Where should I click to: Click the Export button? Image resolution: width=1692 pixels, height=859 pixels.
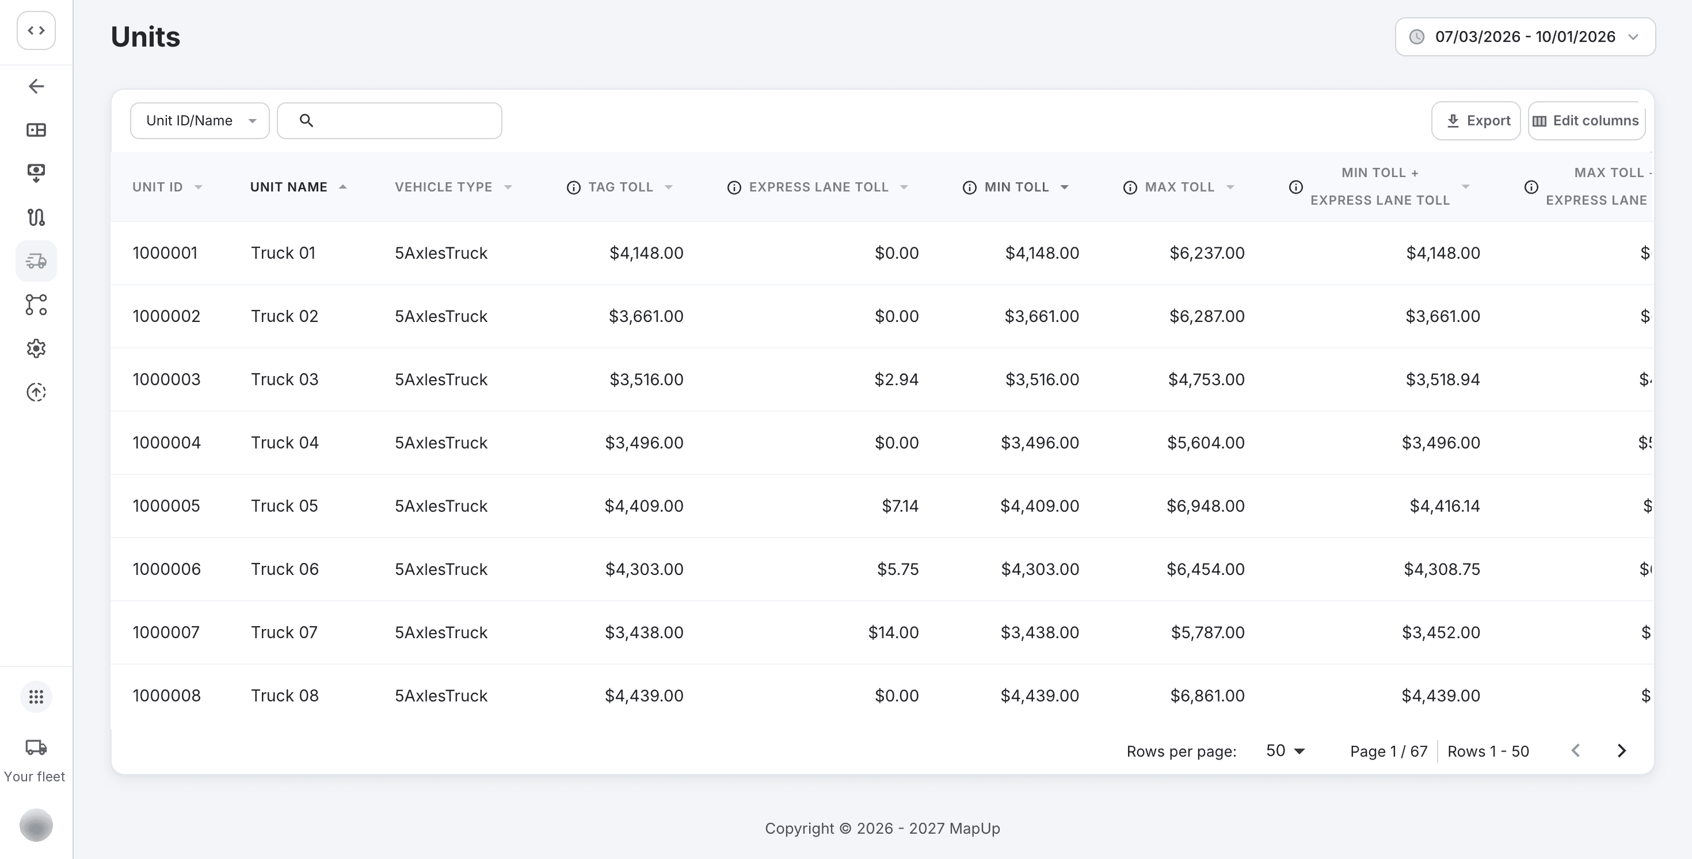click(x=1476, y=121)
